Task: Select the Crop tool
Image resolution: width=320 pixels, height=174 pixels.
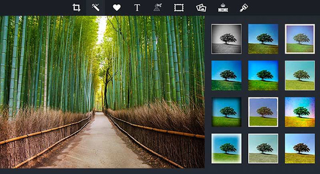Action: (76, 8)
